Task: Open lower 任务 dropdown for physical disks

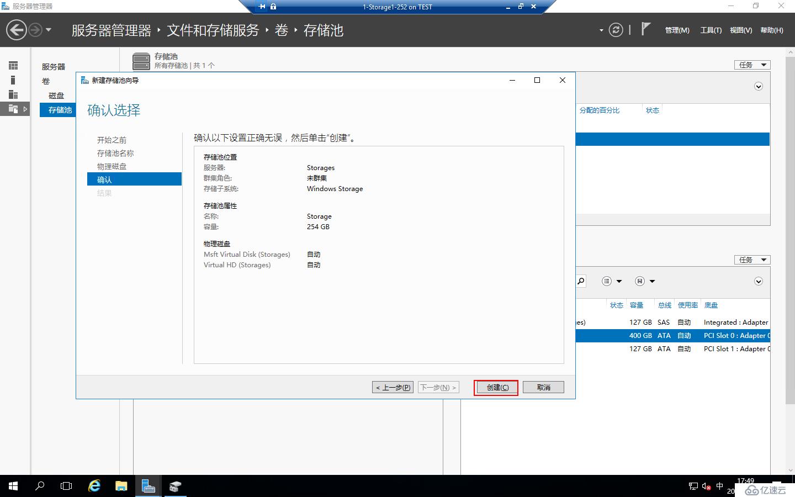Action: click(x=752, y=260)
